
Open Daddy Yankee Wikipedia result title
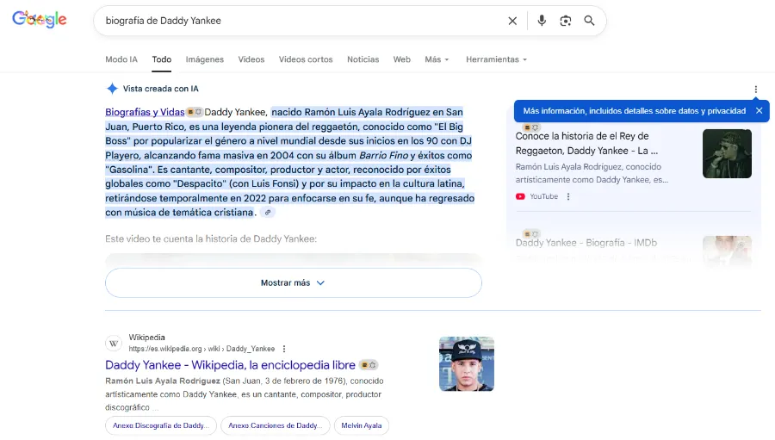coord(230,365)
